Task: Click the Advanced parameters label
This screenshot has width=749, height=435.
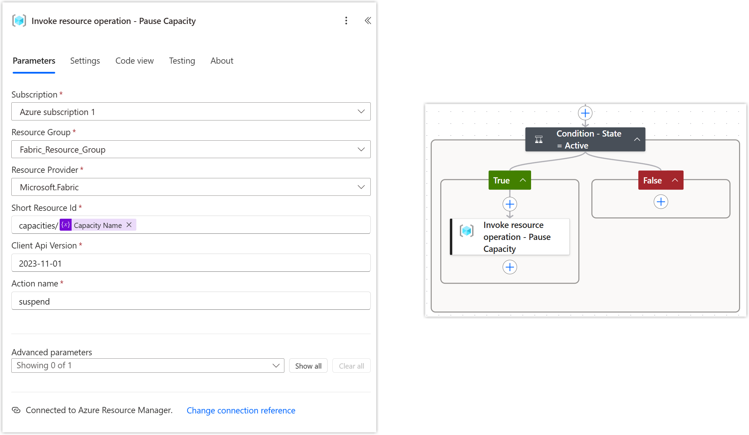Action: 52,352
